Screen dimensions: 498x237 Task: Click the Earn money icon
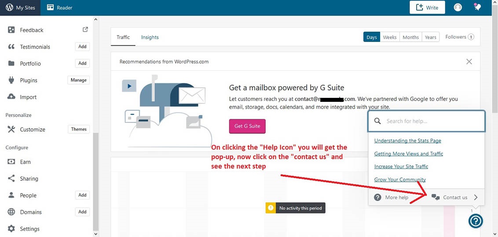tap(11, 162)
